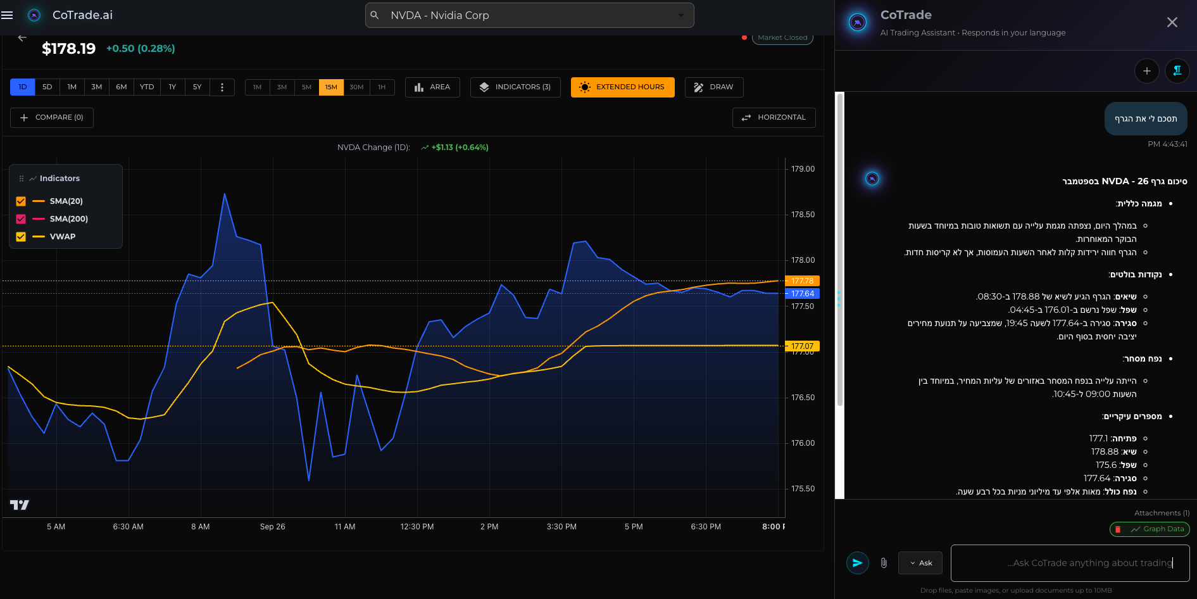Attach a file with paperclip icon

(x=884, y=563)
